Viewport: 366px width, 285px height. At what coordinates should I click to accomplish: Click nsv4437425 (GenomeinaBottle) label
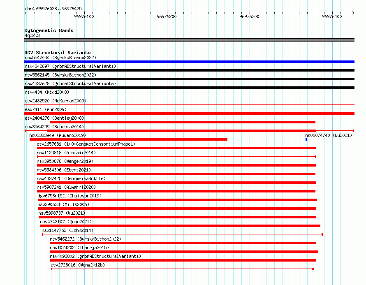pos(71,178)
